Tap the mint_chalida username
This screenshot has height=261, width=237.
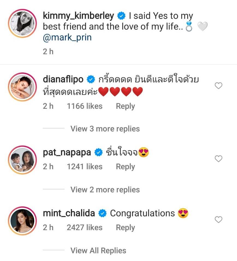click(x=69, y=213)
